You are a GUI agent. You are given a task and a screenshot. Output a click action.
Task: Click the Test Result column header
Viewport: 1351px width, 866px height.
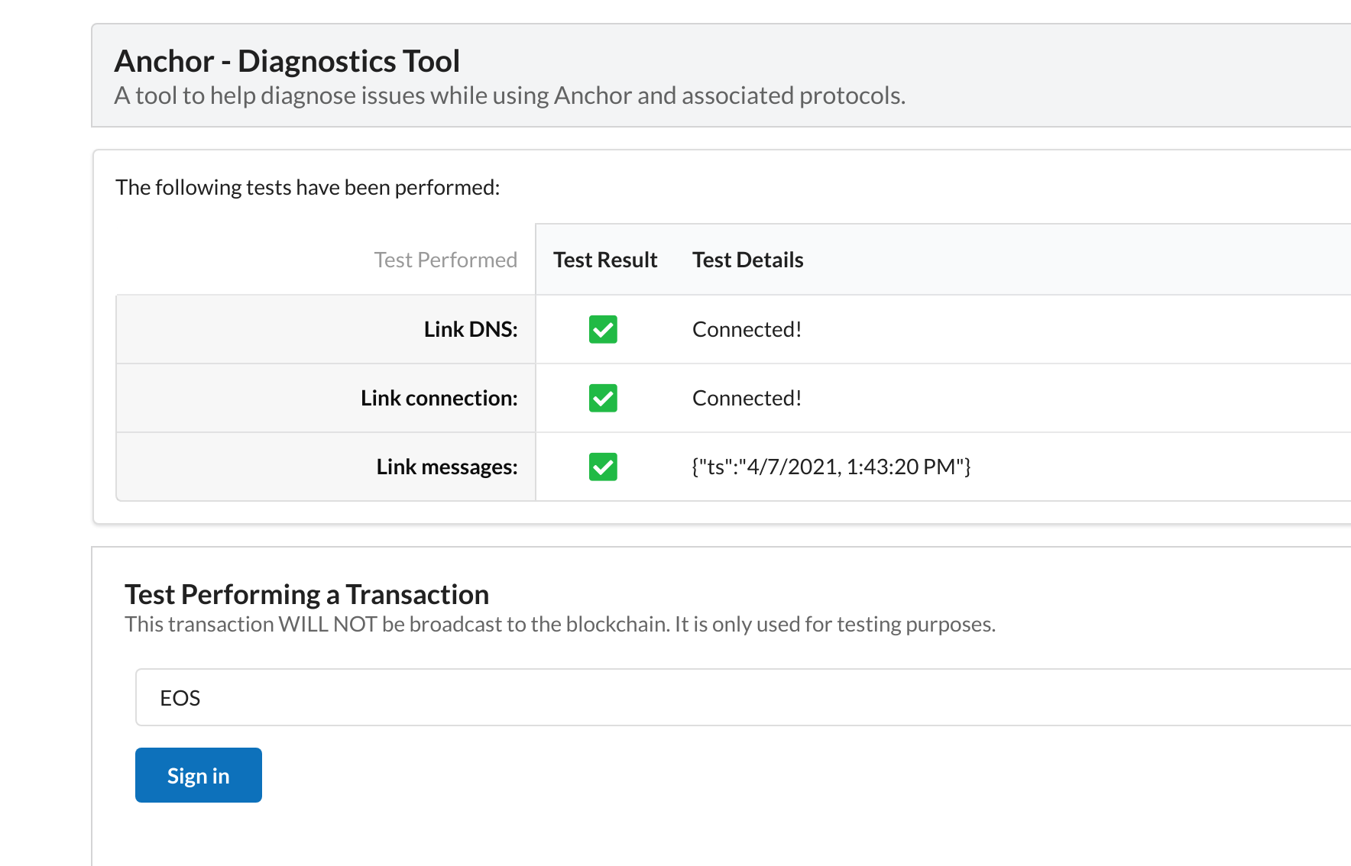(x=605, y=260)
